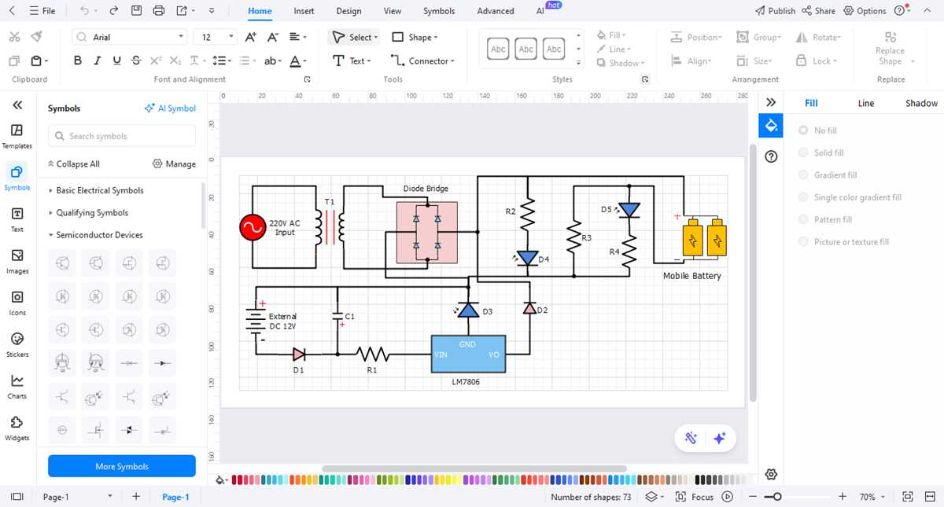Open the font size 12 dropdown

pyautogui.click(x=231, y=37)
